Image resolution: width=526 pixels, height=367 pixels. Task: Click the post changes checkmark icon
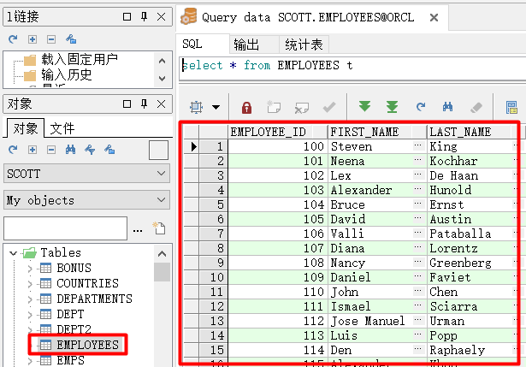(x=329, y=107)
